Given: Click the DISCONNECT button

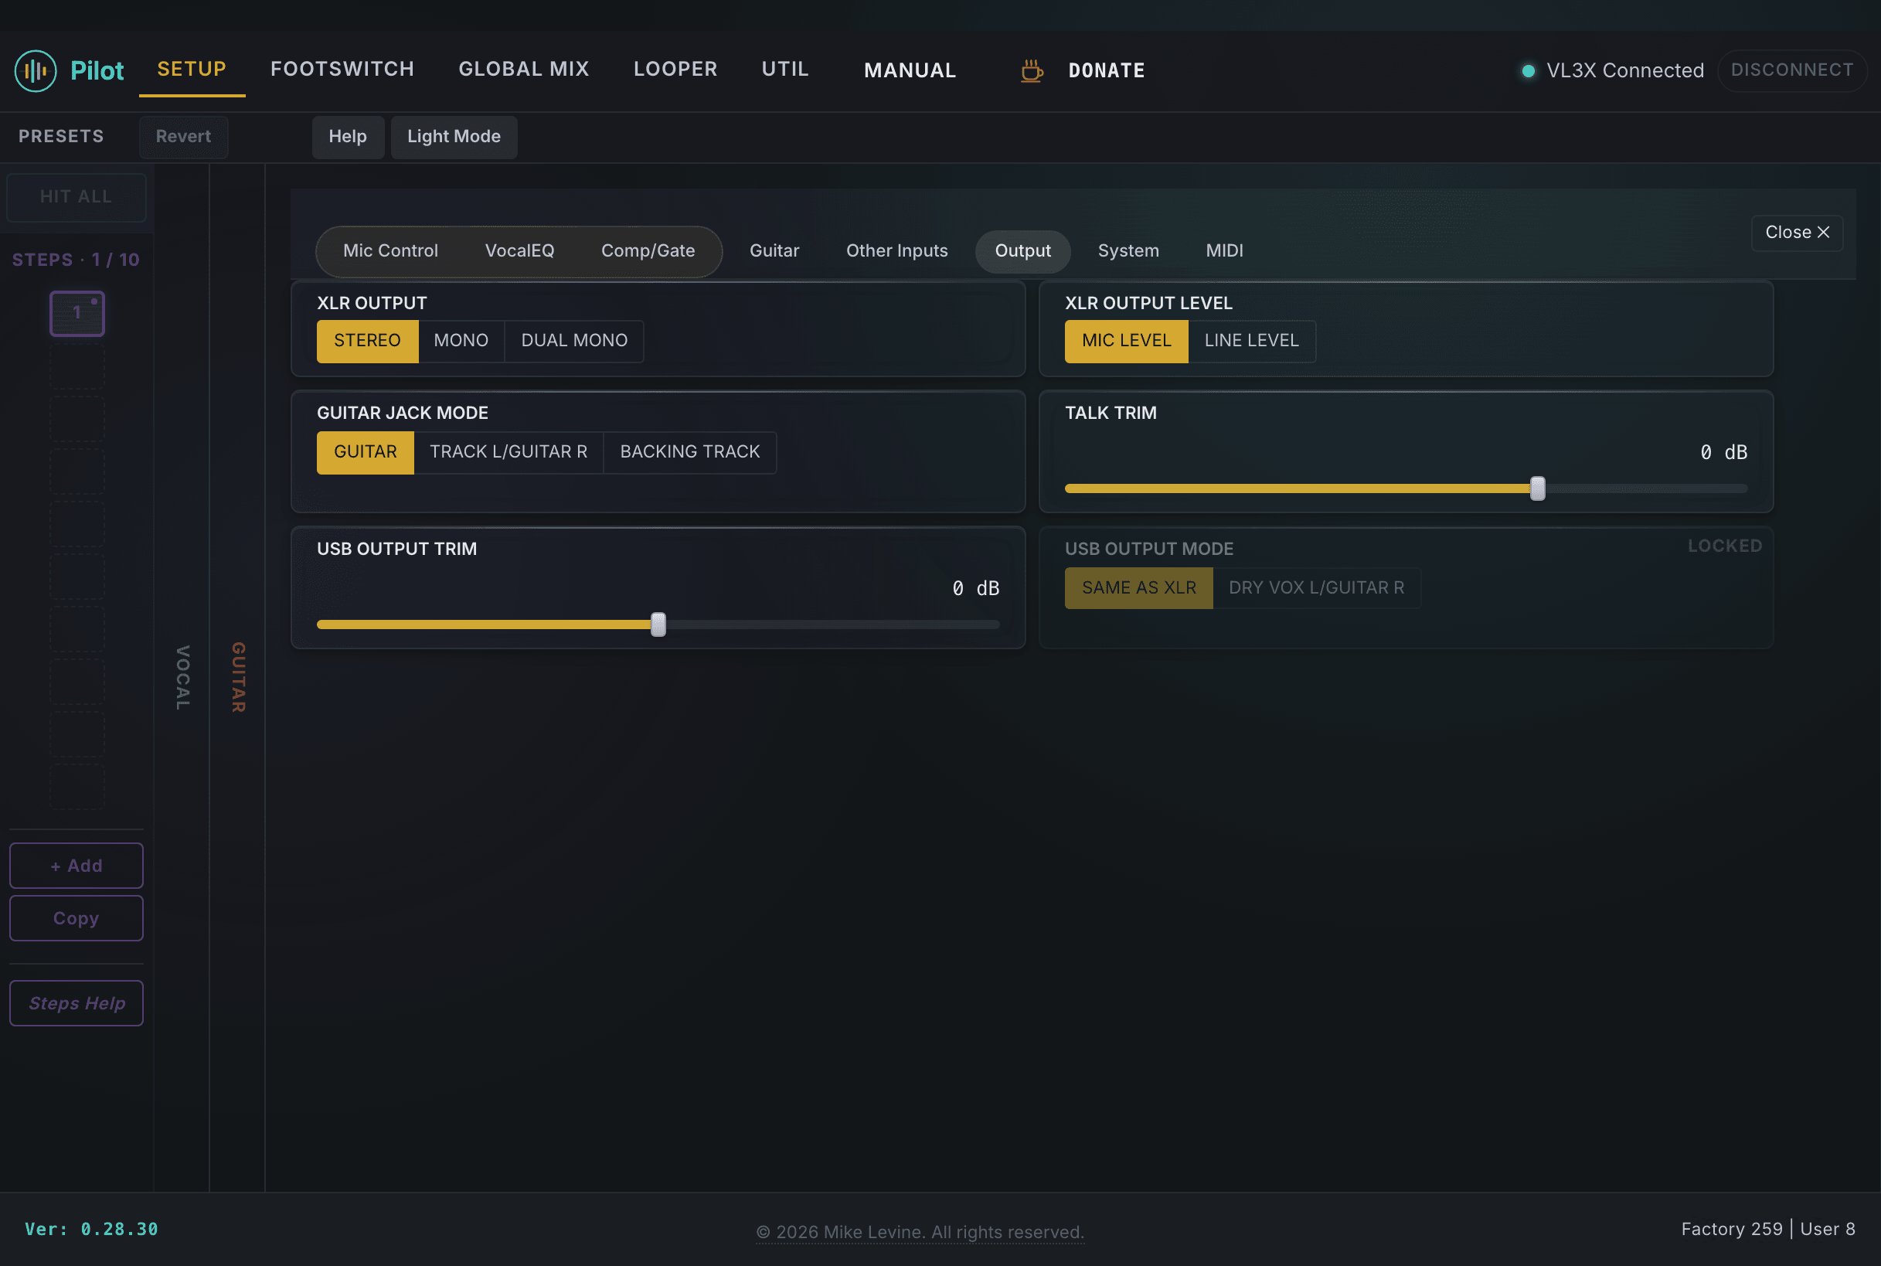Looking at the screenshot, I should click(1791, 70).
